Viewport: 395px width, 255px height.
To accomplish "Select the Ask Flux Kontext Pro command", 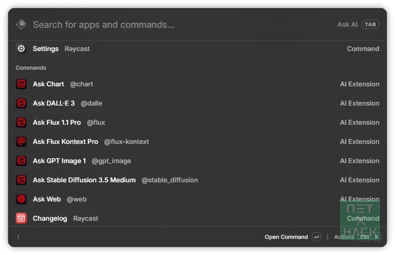I will point(197,141).
